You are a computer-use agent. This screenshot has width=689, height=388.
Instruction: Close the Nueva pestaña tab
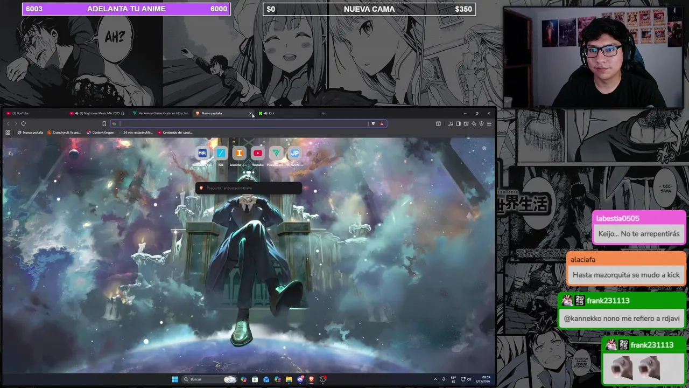251,113
